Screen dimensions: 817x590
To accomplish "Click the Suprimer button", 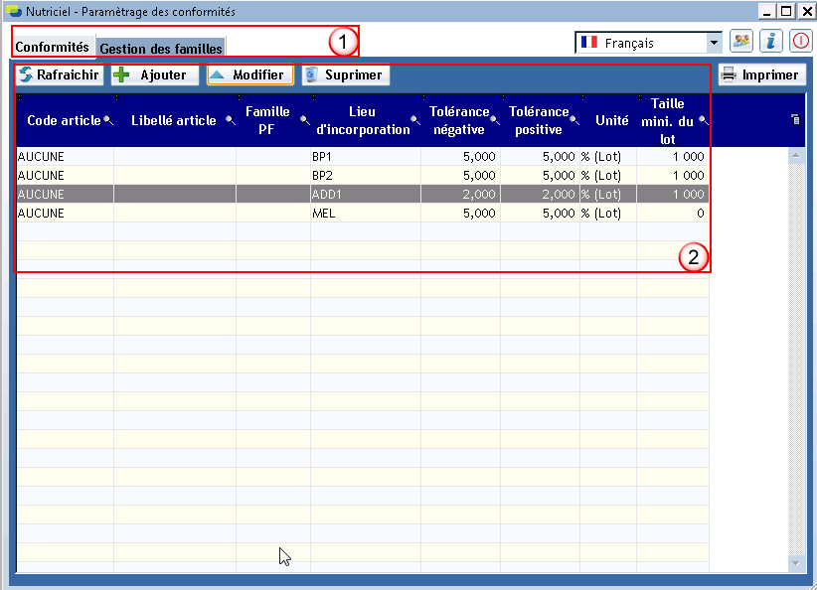I will pos(346,74).
